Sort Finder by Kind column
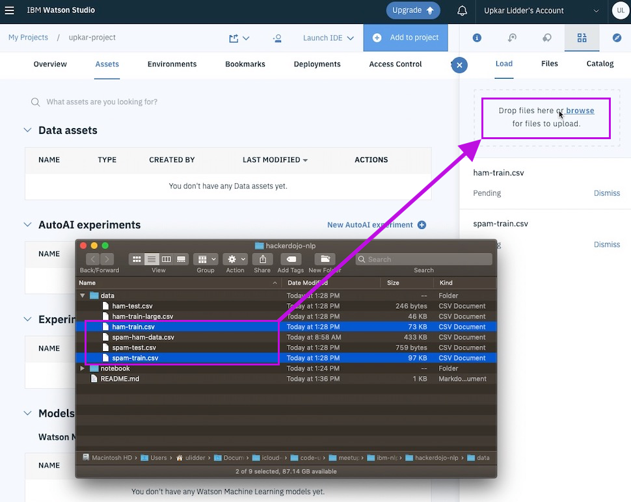 [465, 283]
